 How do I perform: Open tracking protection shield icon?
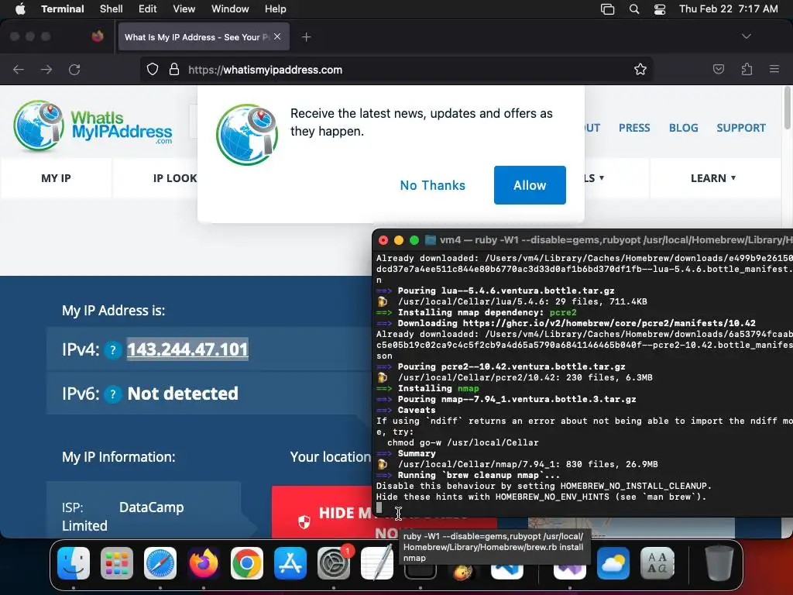153,69
